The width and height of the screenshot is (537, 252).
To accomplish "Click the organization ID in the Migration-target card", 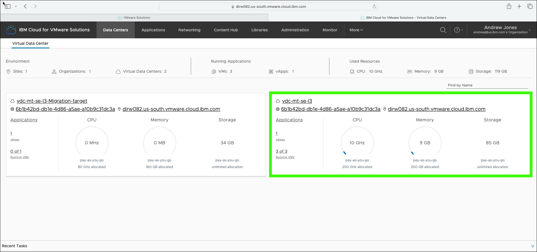I will 65,109.
